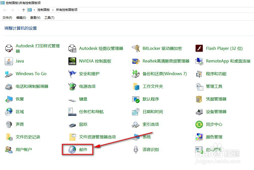Image resolution: width=254 pixels, height=170 pixels.
Task: Expand the recent locations dropdown arrow
Action: (18, 10)
